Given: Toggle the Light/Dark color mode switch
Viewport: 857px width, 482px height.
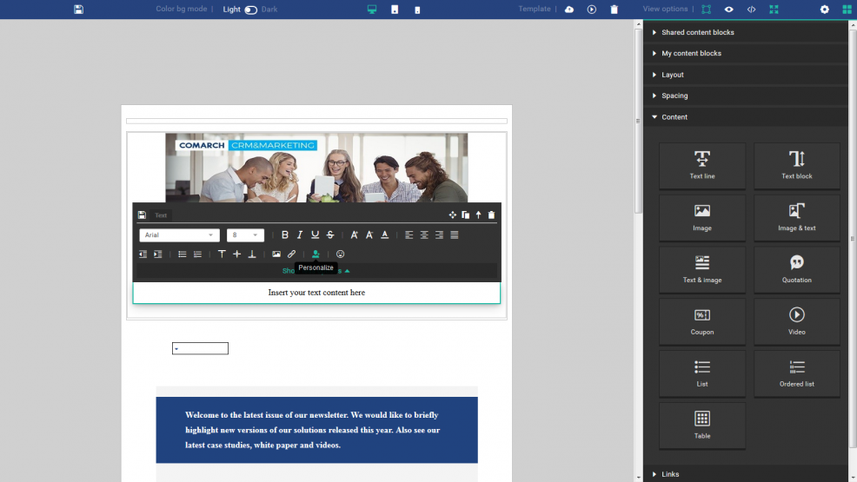Looking at the screenshot, I should coord(250,10).
